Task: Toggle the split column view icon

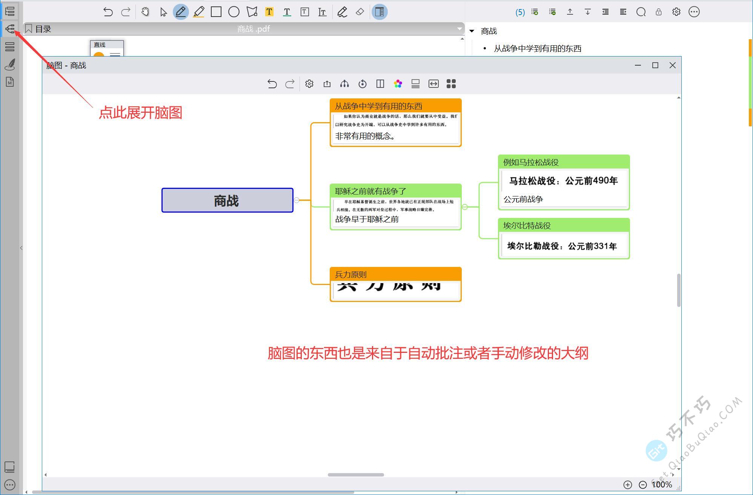Action: (380, 84)
